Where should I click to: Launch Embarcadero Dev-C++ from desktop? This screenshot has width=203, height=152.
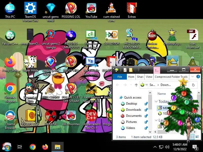91,119
